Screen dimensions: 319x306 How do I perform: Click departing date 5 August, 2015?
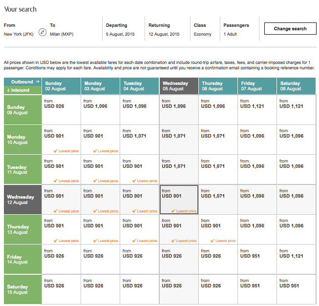coord(120,34)
